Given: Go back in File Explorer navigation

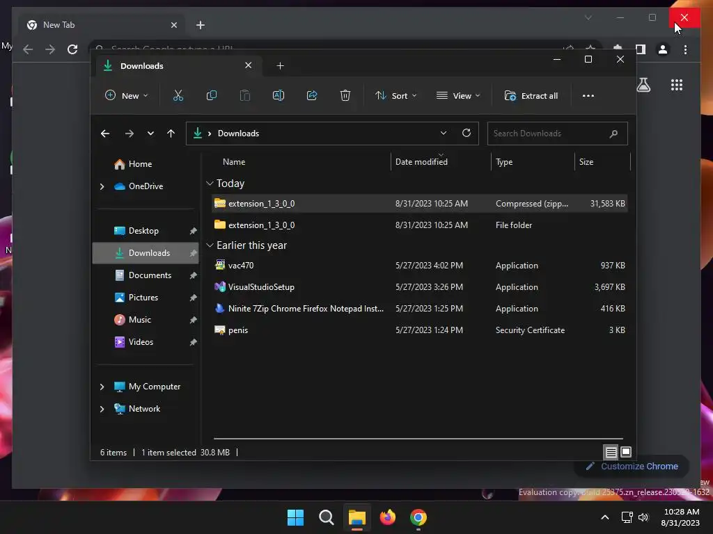Looking at the screenshot, I should (105, 133).
